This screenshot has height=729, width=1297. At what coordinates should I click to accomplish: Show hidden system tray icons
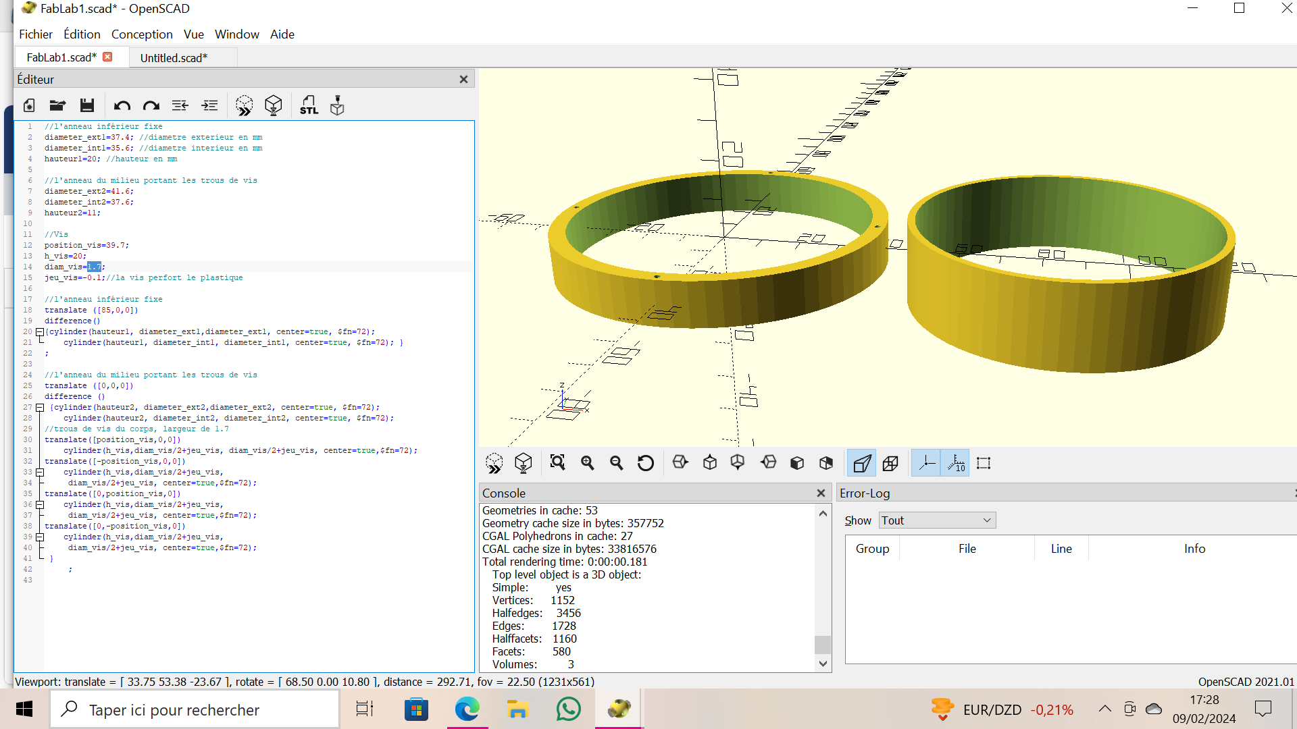click(x=1104, y=709)
